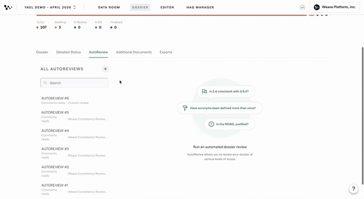Click the Weave Platform round avatar icon

[x=317, y=8]
